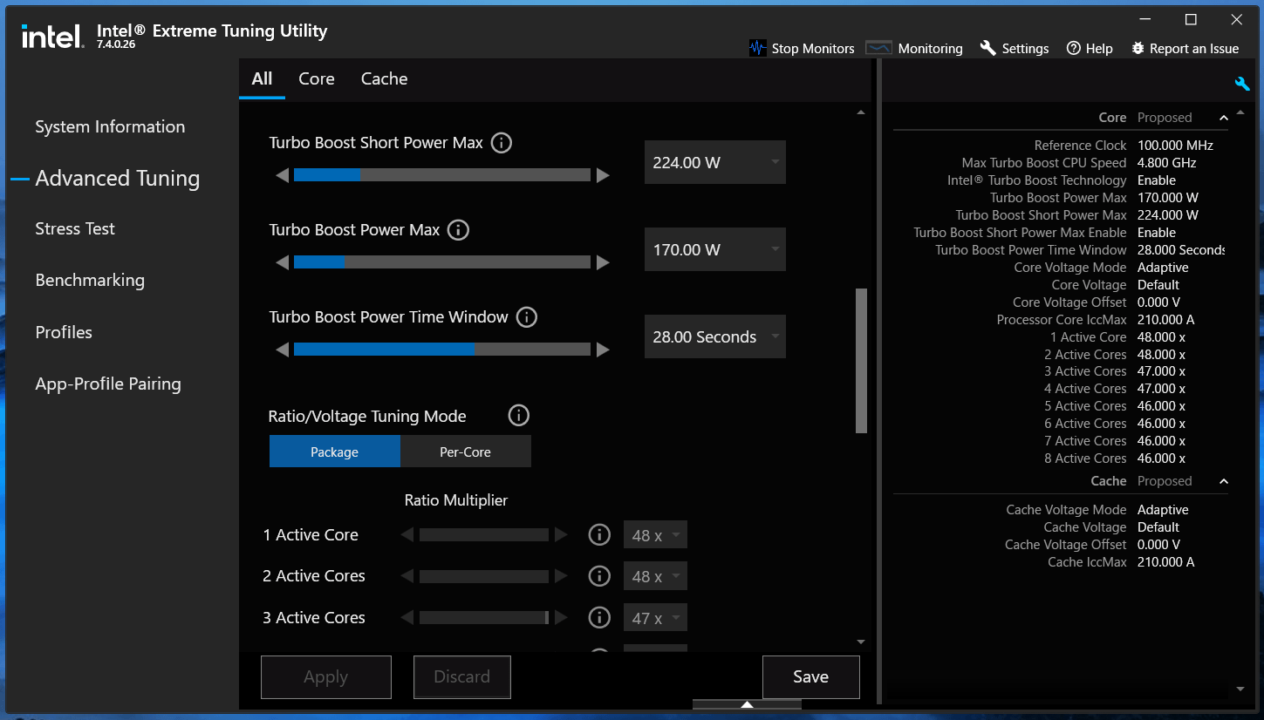Image resolution: width=1264 pixels, height=720 pixels.
Task: Open the 1 Active Core 48 x dropdown
Action: pyautogui.click(x=655, y=535)
